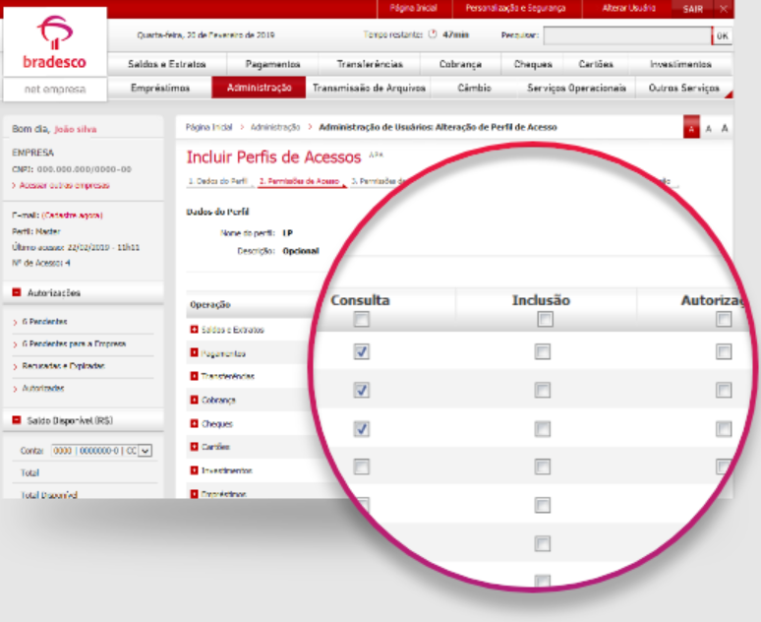The image size is (761, 622).
Task: Open 6 Pendentes para a Empresa
Action: 74,343
